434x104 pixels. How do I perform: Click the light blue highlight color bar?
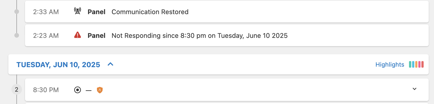(413, 64)
